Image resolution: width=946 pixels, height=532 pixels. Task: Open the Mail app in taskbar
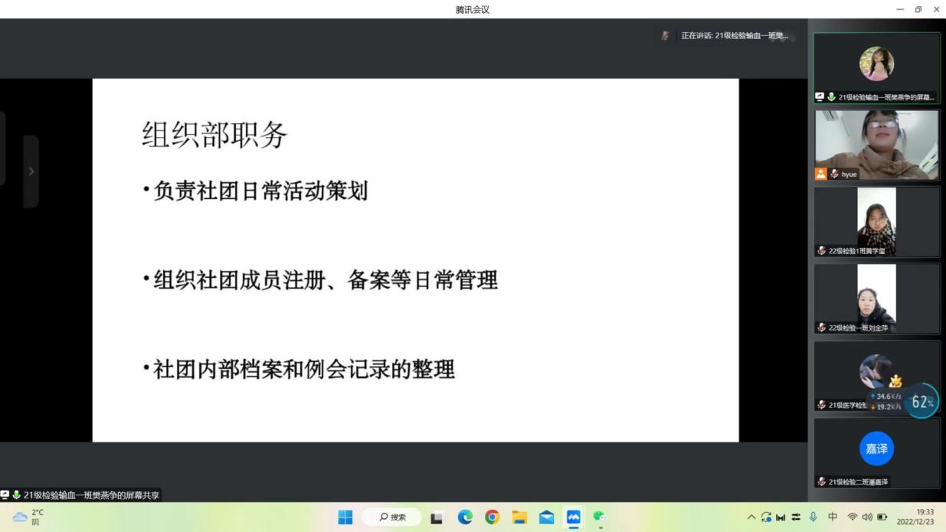click(x=546, y=517)
